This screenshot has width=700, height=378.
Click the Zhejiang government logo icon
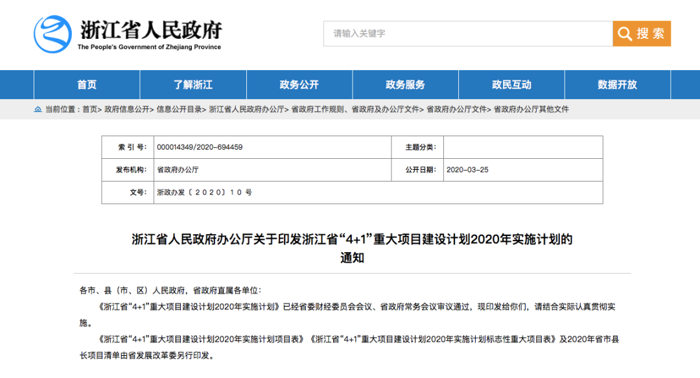pyautogui.click(x=52, y=34)
